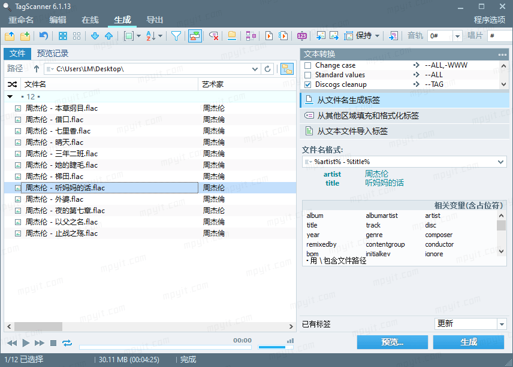
Task: Click the shuffle icon in file list header
Action: tap(13, 84)
